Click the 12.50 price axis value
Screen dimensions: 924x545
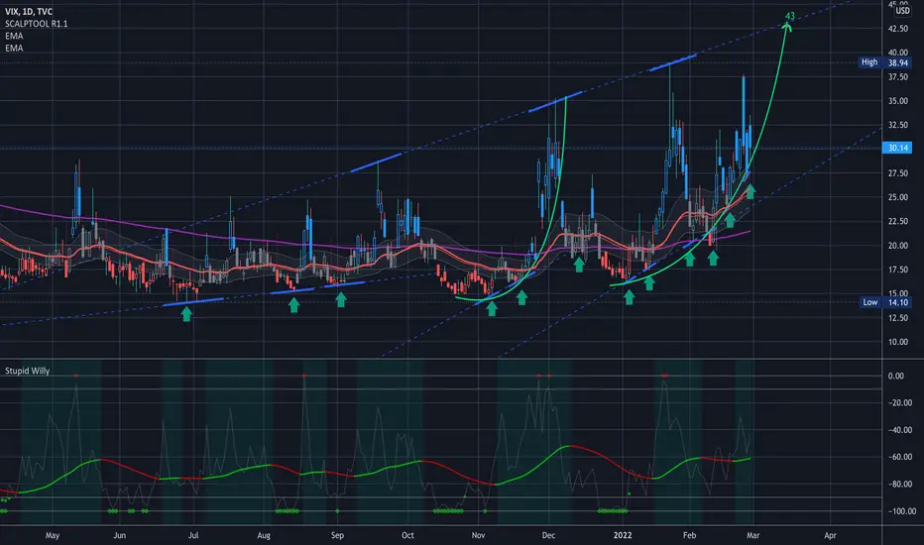coord(897,318)
